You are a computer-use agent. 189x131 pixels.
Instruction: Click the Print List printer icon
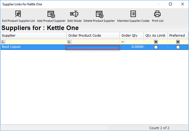tap(157, 14)
